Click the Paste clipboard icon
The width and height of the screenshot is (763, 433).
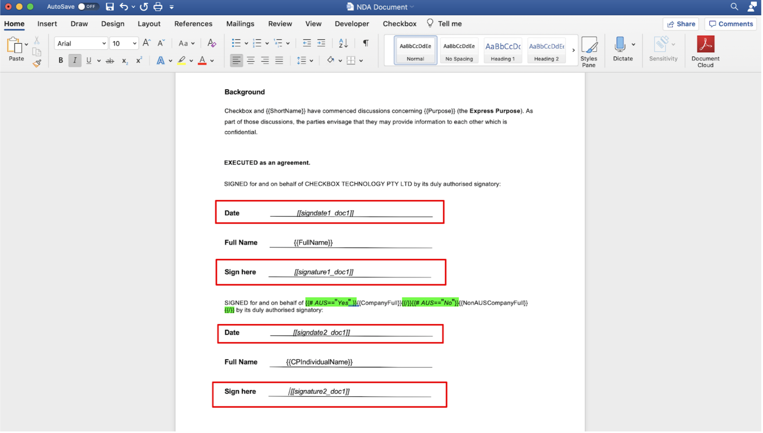coord(14,45)
